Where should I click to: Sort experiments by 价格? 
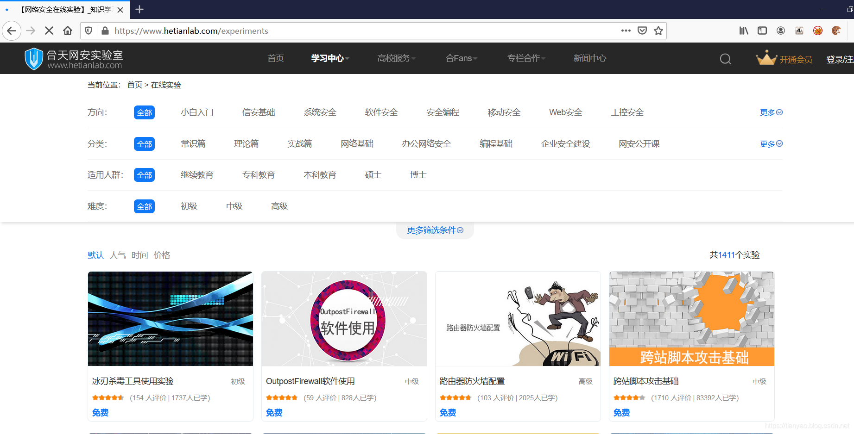(162, 255)
